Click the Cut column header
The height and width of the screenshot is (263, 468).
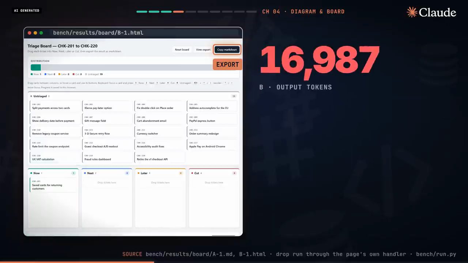(x=214, y=173)
